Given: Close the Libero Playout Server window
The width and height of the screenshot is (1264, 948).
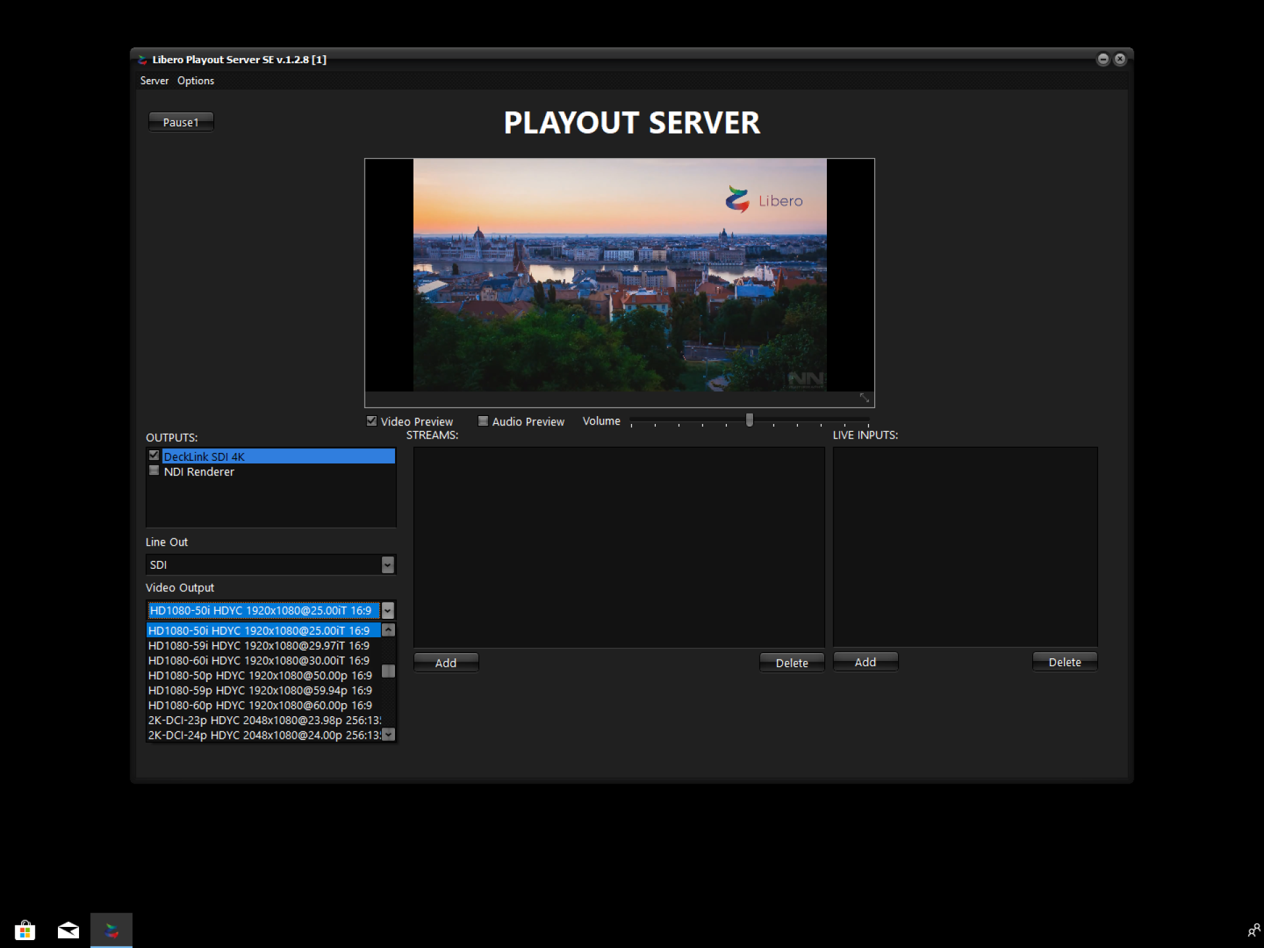Looking at the screenshot, I should tap(1120, 59).
